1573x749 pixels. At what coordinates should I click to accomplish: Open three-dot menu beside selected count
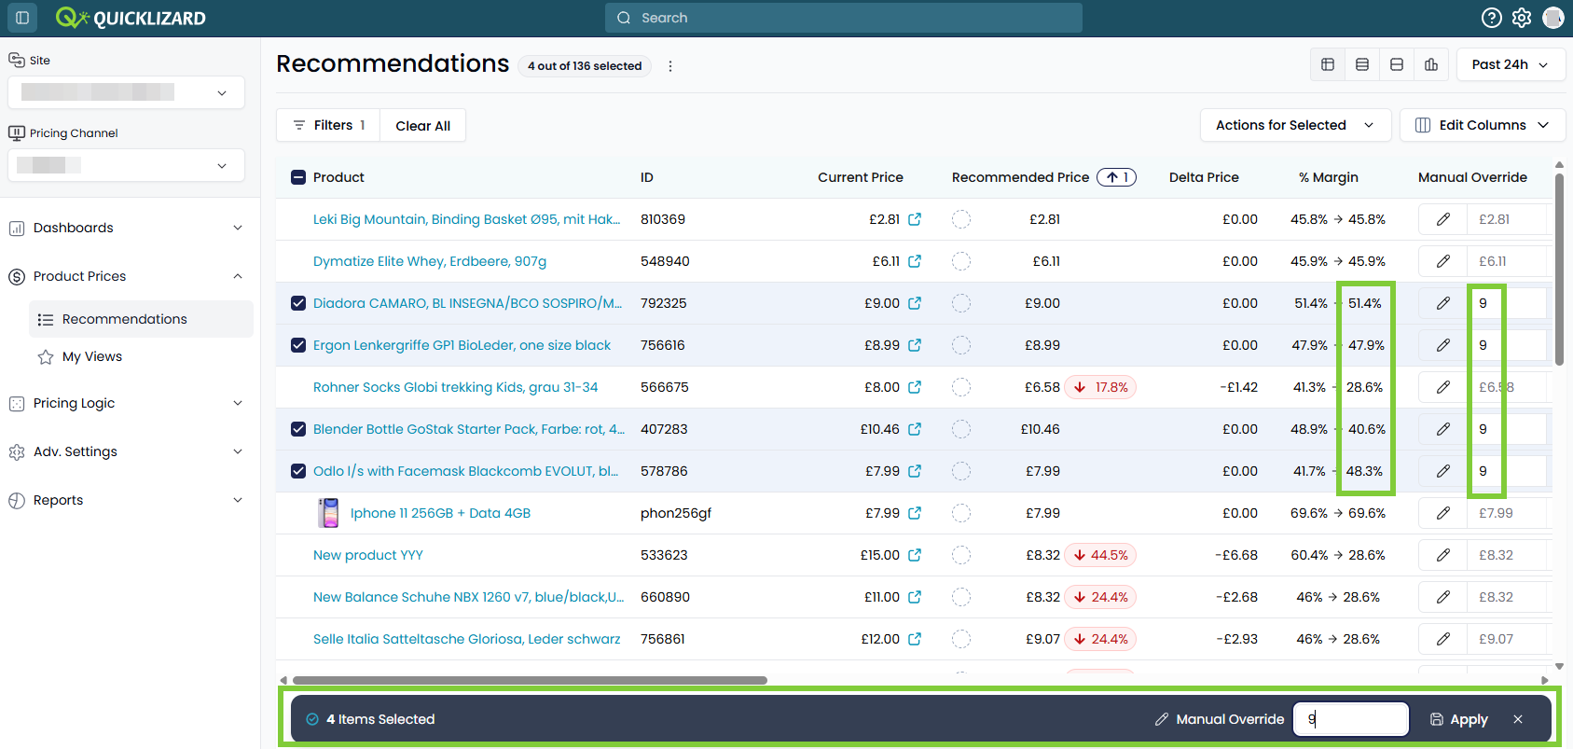coord(670,66)
